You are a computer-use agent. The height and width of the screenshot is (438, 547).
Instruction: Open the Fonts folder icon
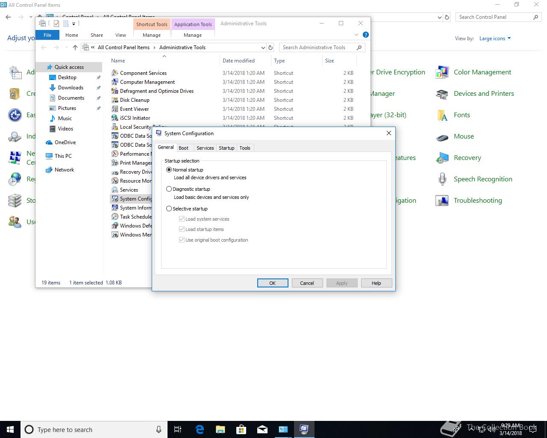442,115
